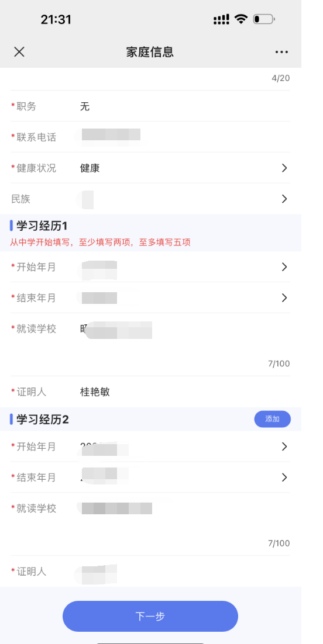This screenshot has width=323, height=644.
Task: Tap the 添加 button beside 学习经历2
Action: (273, 419)
